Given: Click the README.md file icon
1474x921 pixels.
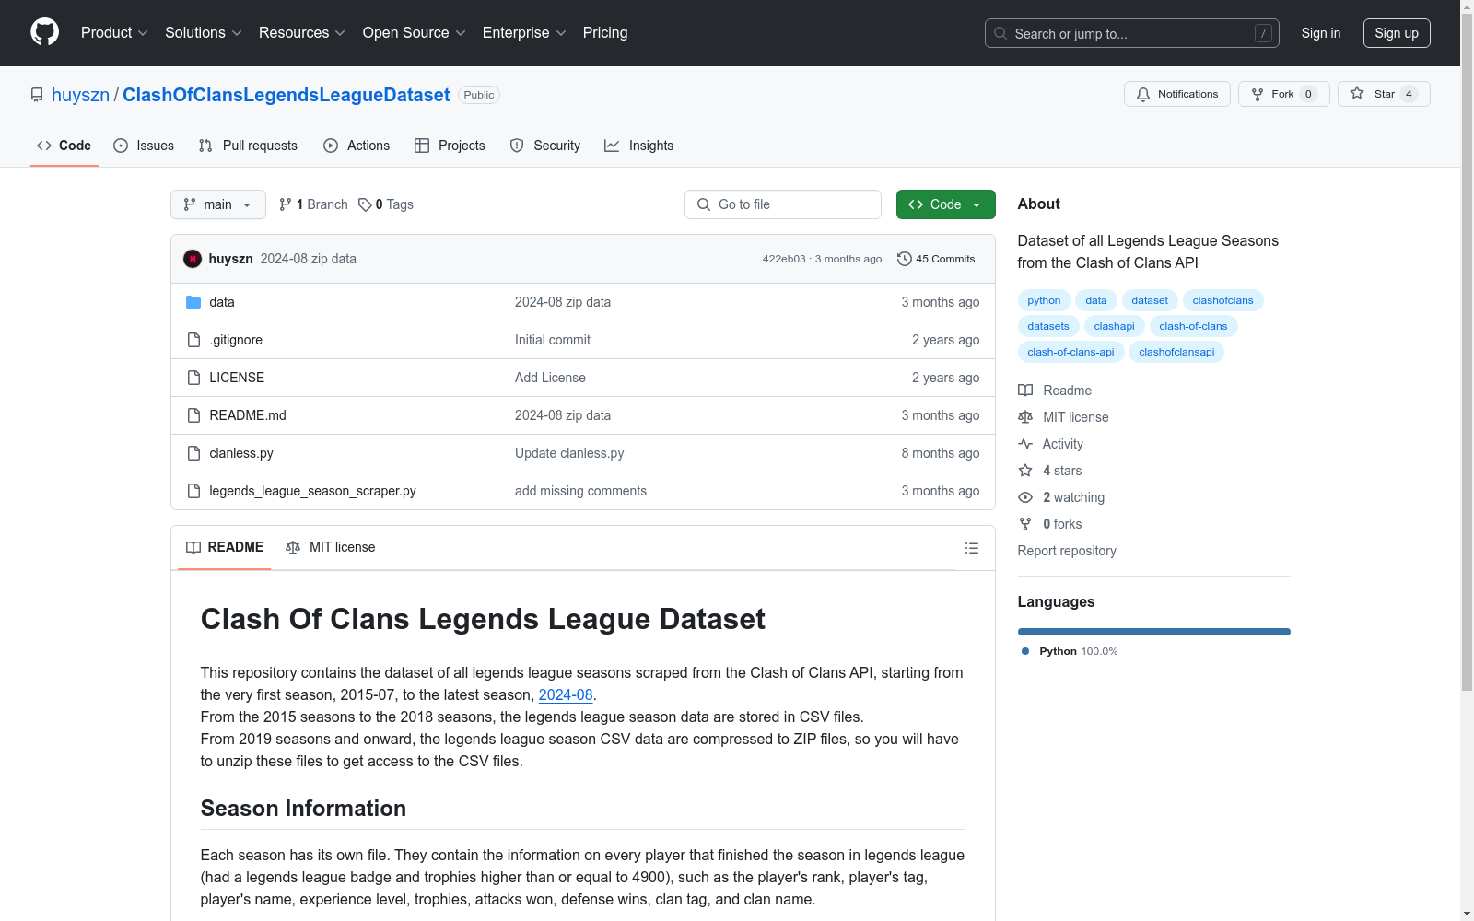Looking at the screenshot, I should (193, 415).
